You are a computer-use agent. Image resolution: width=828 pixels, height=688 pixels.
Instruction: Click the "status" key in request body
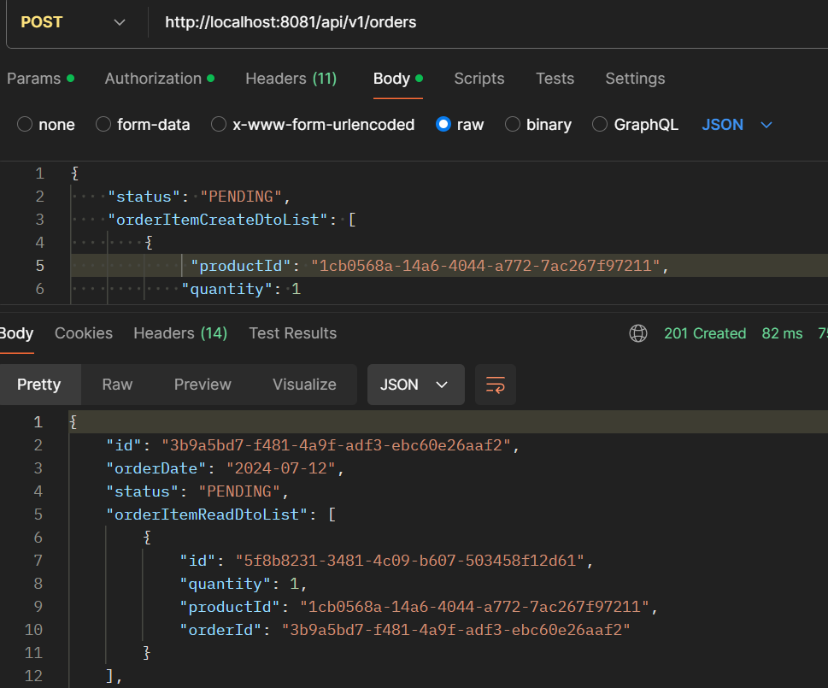point(144,197)
